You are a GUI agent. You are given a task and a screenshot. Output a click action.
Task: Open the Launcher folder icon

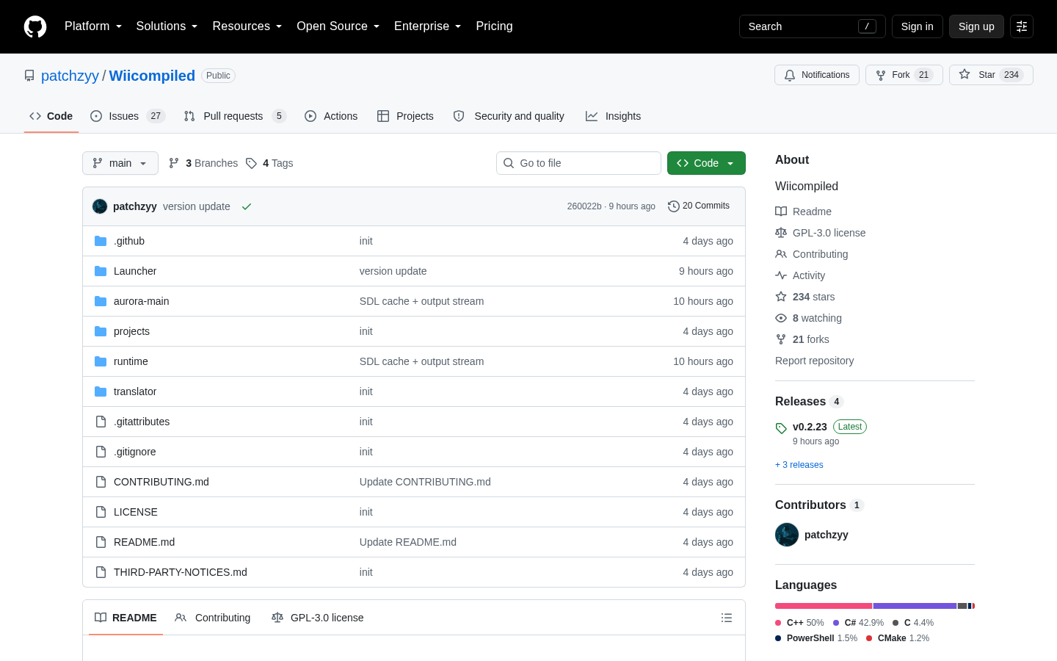tap(101, 271)
